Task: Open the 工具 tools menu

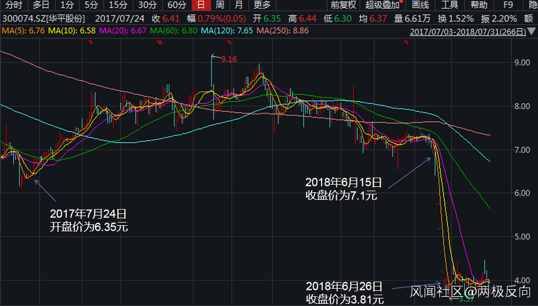Action: (x=450, y=5)
